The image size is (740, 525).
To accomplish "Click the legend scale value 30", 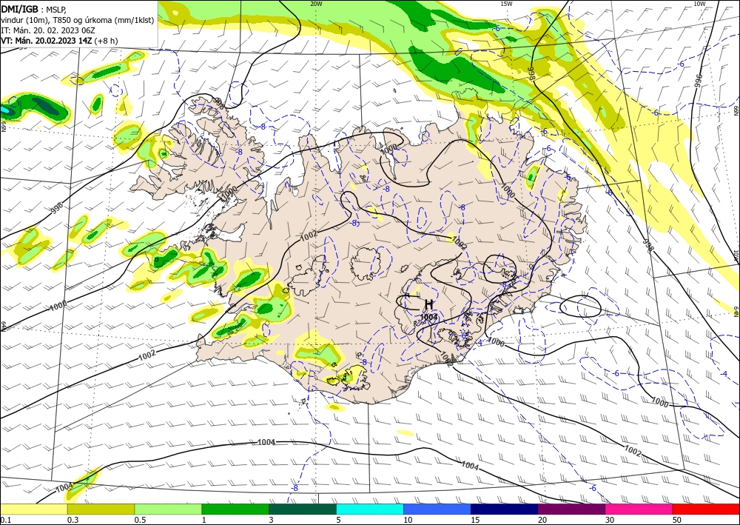I will tap(610, 520).
